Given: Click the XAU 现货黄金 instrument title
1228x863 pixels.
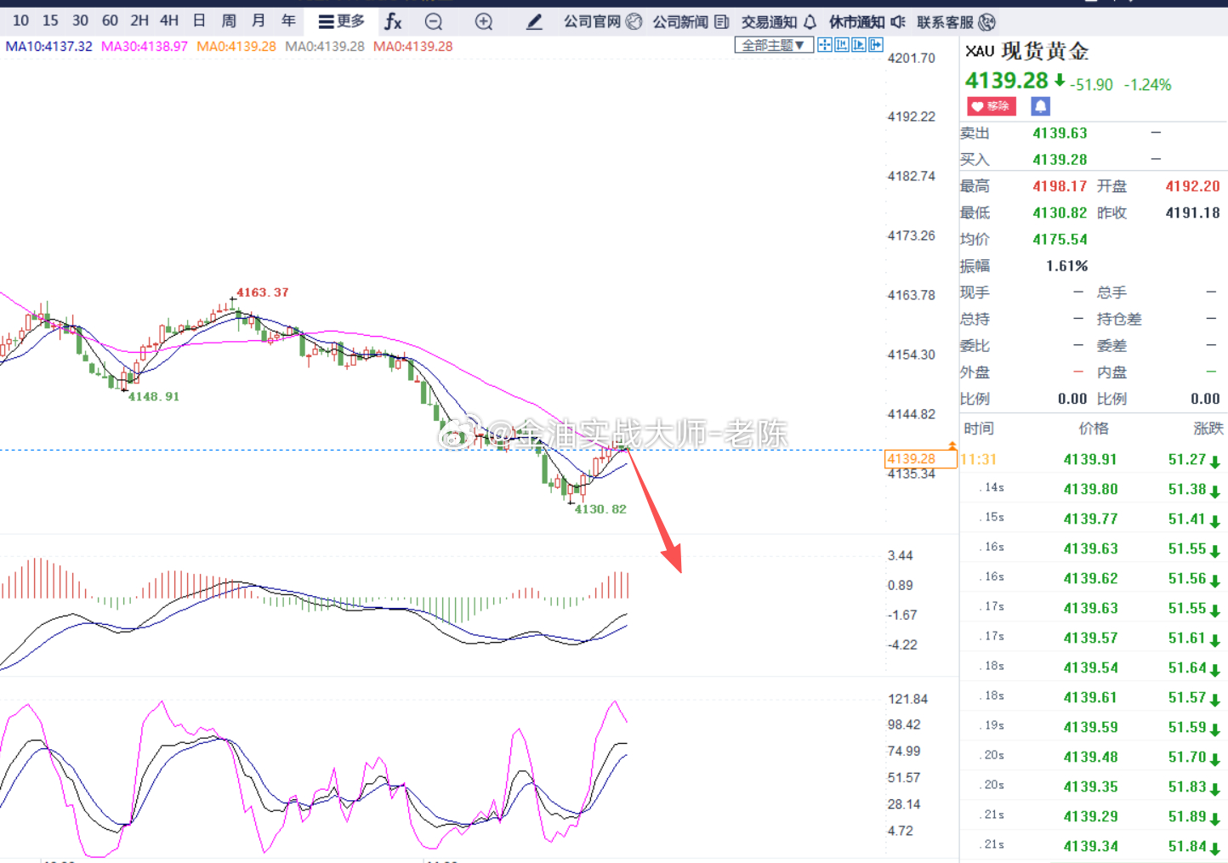Looking at the screenshot, I should [x=1026, y=52].
